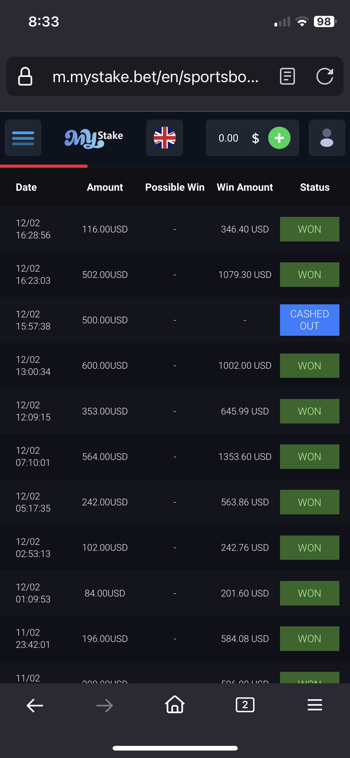Tap the MyStake logo
This screenshot has height=758, width=350.
click(x=94, y=138)
